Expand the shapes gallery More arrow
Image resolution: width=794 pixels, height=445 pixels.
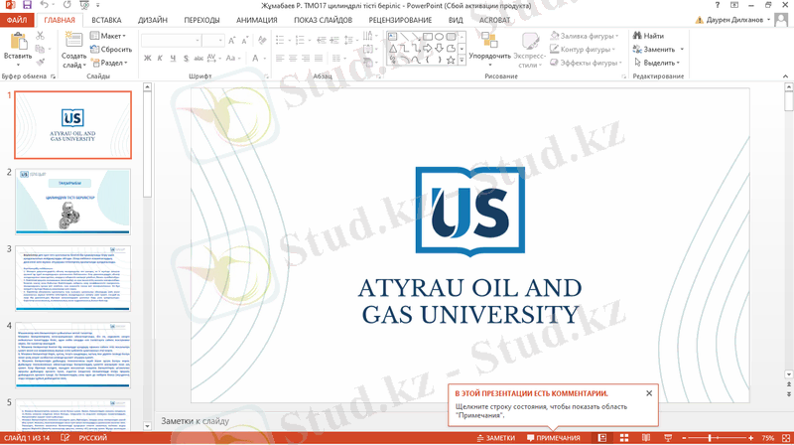click(462, 60)
